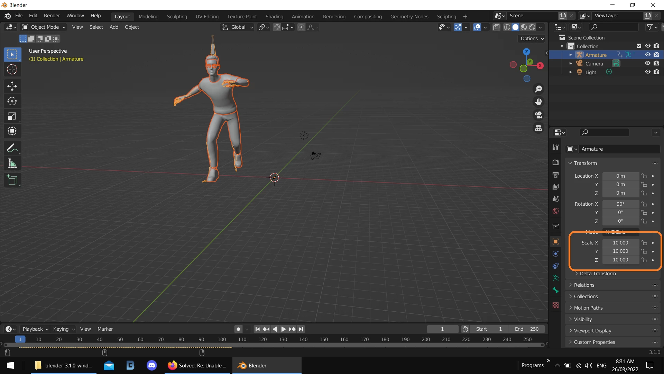Image resolution: width=664 pixels, height=374 pixels.
Task: Disable Light render visibility
Action: 657,72
